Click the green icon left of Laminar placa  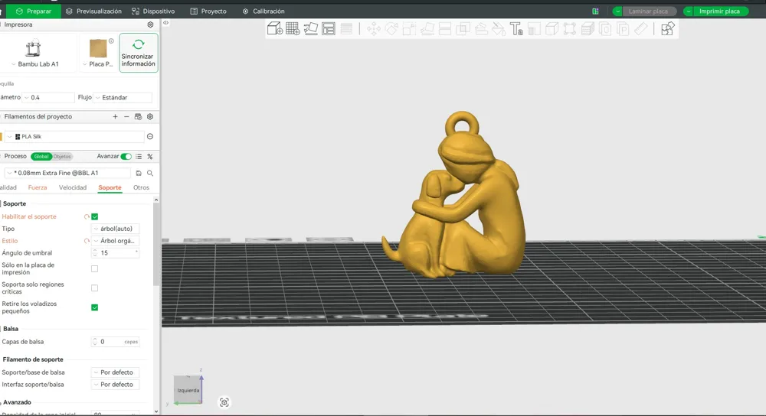click(x=595, y=11)
